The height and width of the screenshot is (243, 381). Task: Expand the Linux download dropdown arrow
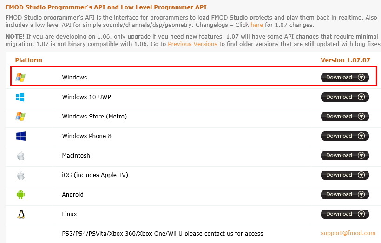361,214
